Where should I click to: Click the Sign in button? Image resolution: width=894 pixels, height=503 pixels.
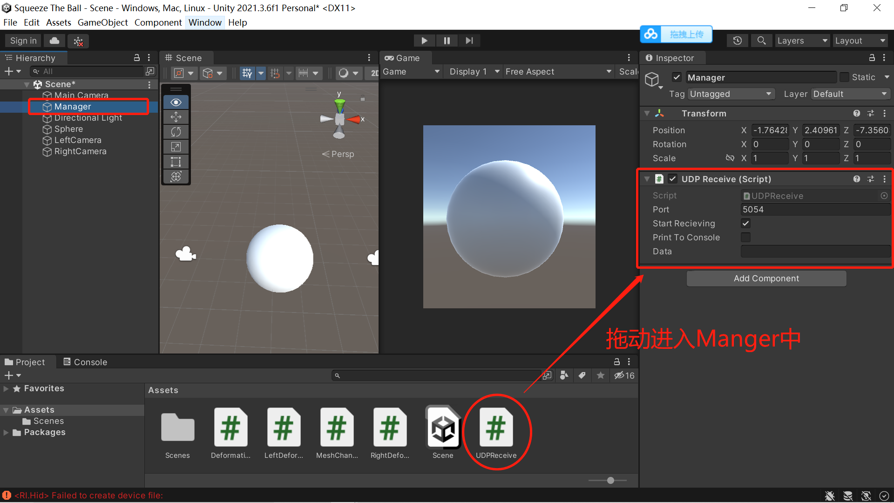(23, 41)
